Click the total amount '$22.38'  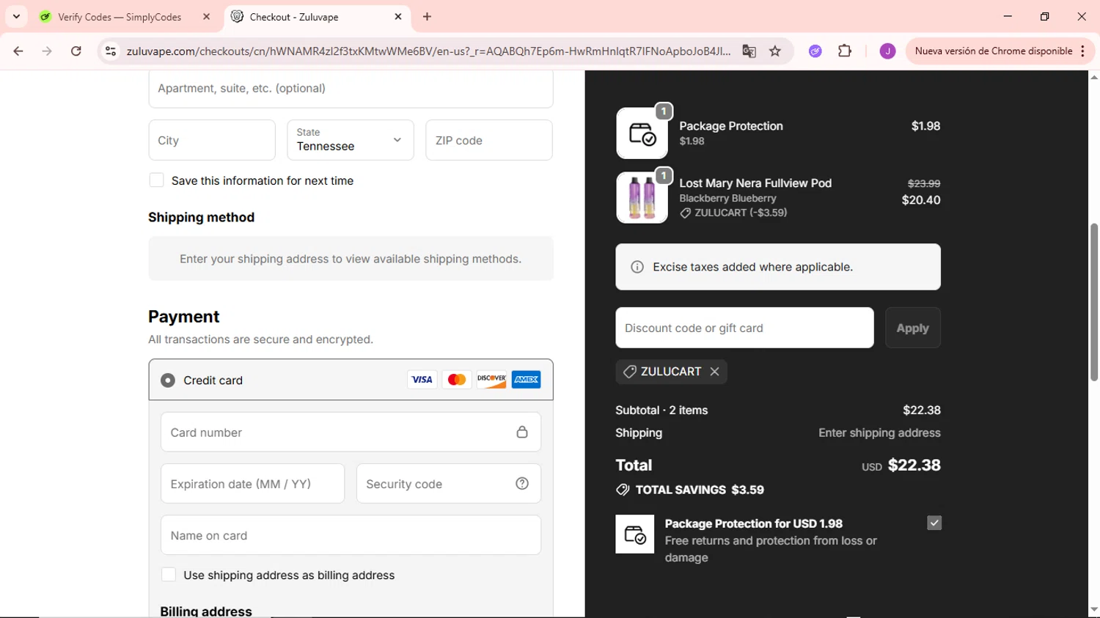point(914,465)
